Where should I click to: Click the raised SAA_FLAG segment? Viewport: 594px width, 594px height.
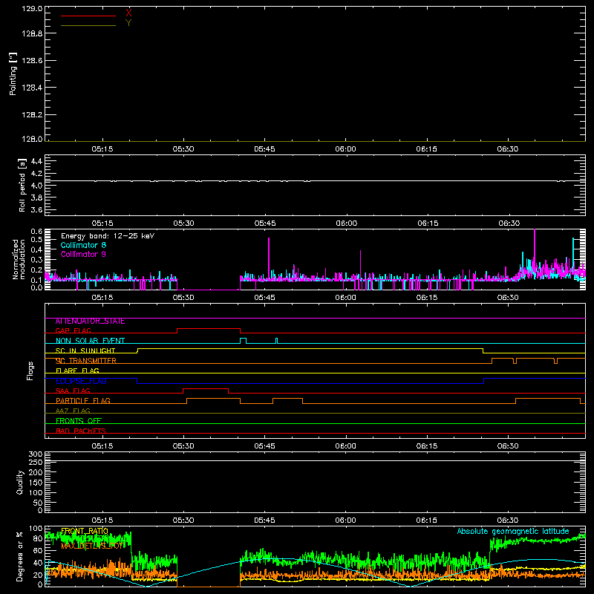(x=206, y=388)
